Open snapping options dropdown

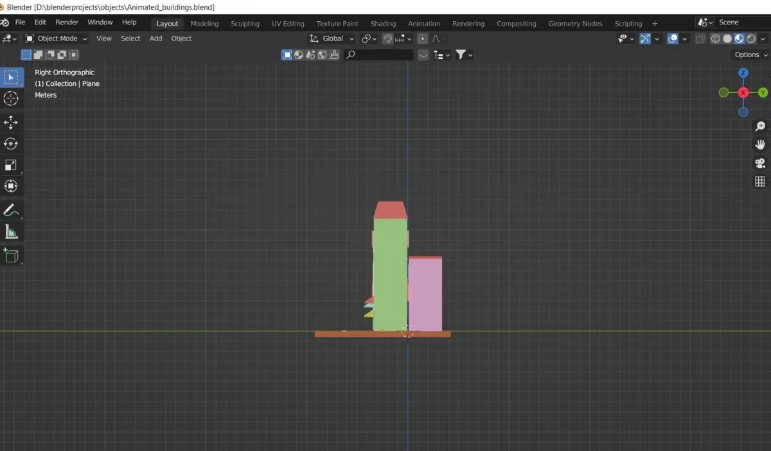pyautogui.click(x=403, y=38)
